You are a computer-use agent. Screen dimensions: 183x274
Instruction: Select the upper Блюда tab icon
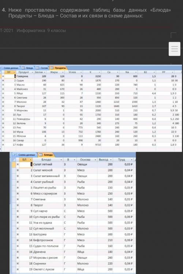click(x=23, y=68)
